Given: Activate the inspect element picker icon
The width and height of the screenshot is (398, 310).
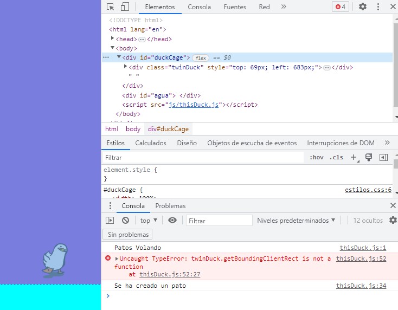Looking at the screenshot, I should 110,7.
